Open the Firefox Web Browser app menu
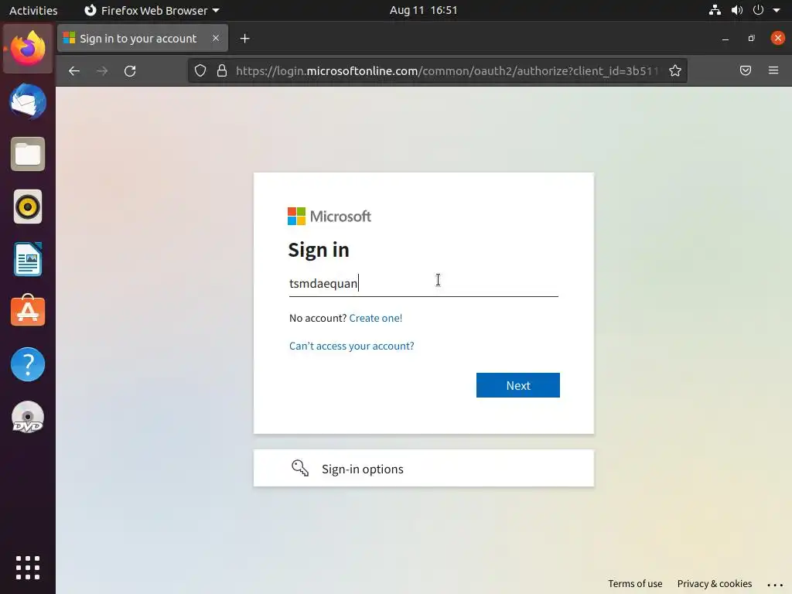Image resolution: width=792 pixels, height=594 pixels. (x=152, y=10)
